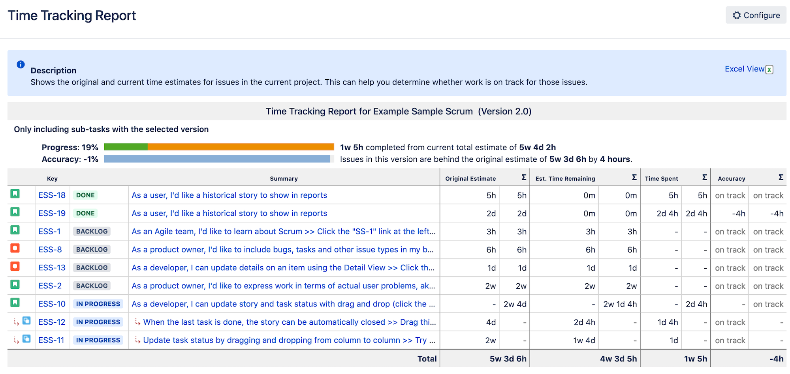This screenshot has width=790, height=374.
Task: Click the blue info icon in the Description banner
Action: [20, 64]
